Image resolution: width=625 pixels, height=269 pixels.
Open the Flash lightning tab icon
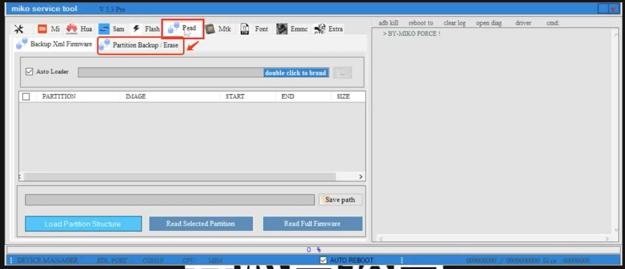pos(136,29)
